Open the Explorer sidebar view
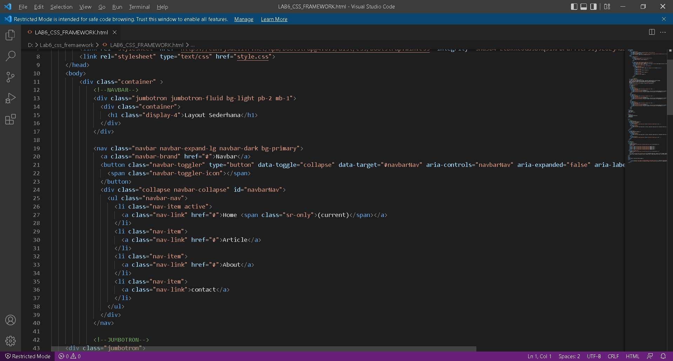 pos(10,35)
